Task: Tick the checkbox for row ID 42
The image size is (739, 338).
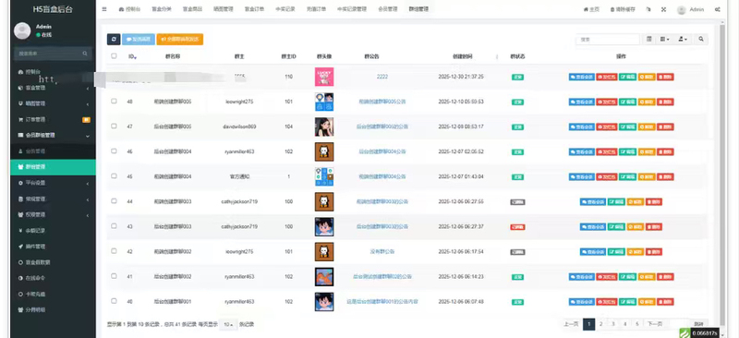Action: pos(114,251)
